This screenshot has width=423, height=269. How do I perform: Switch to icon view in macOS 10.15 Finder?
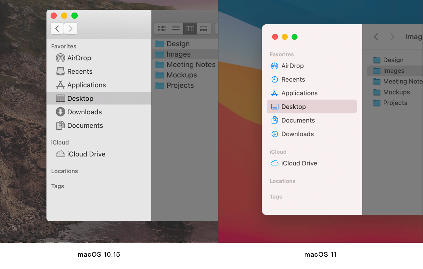[x=162, y=29]
